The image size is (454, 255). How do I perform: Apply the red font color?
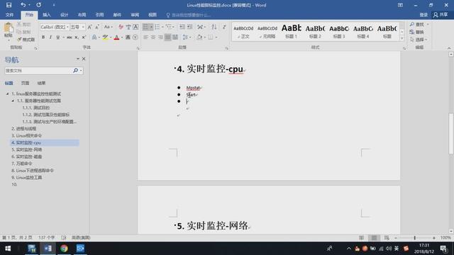click(116, 37)
